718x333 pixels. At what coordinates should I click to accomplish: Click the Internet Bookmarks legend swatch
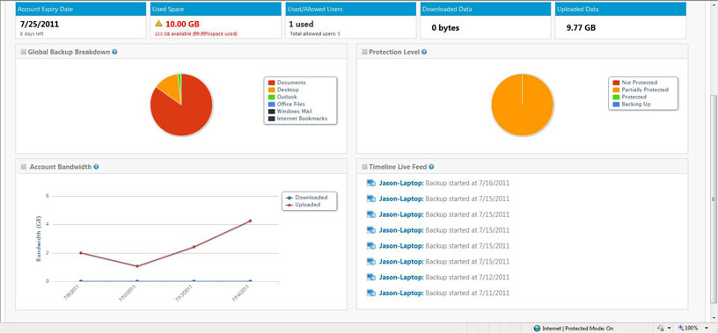(271, 119)
